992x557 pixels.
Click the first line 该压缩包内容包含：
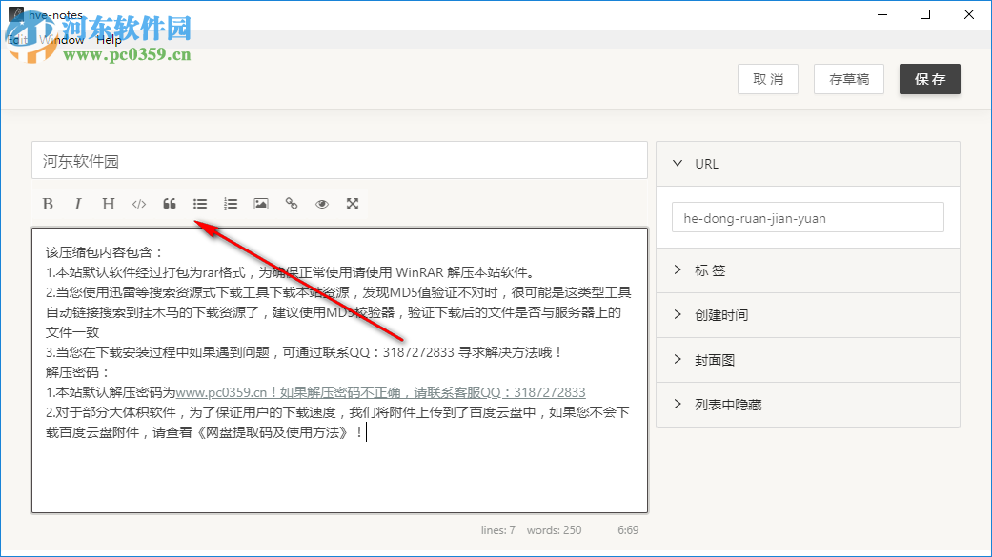105,252
